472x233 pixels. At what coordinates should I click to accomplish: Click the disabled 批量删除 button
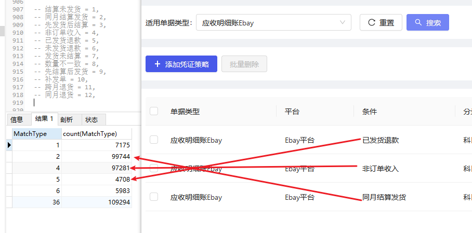[244, 64]
